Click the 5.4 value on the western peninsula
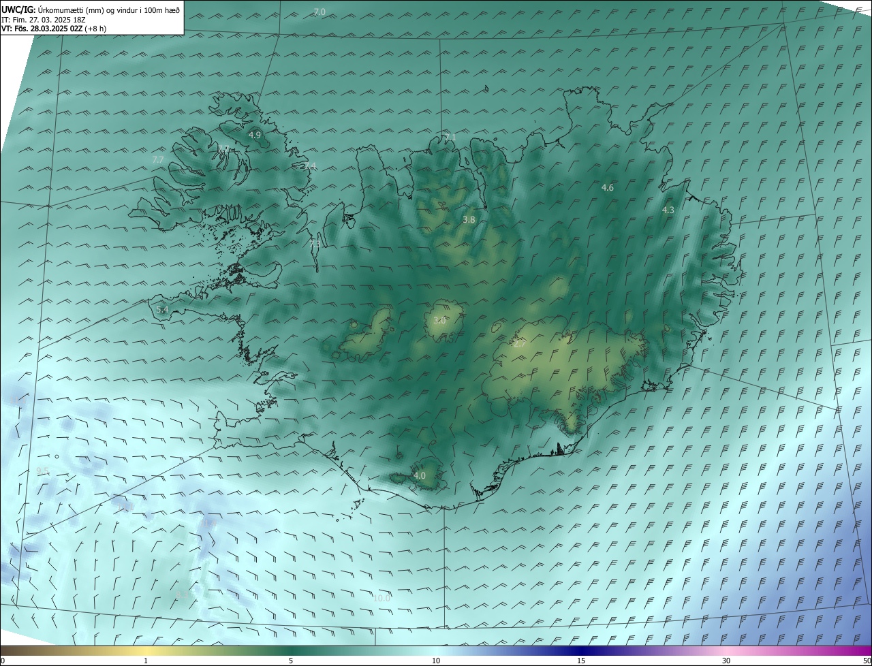This screenshot has width=872, height=666. tap(162, 309)
